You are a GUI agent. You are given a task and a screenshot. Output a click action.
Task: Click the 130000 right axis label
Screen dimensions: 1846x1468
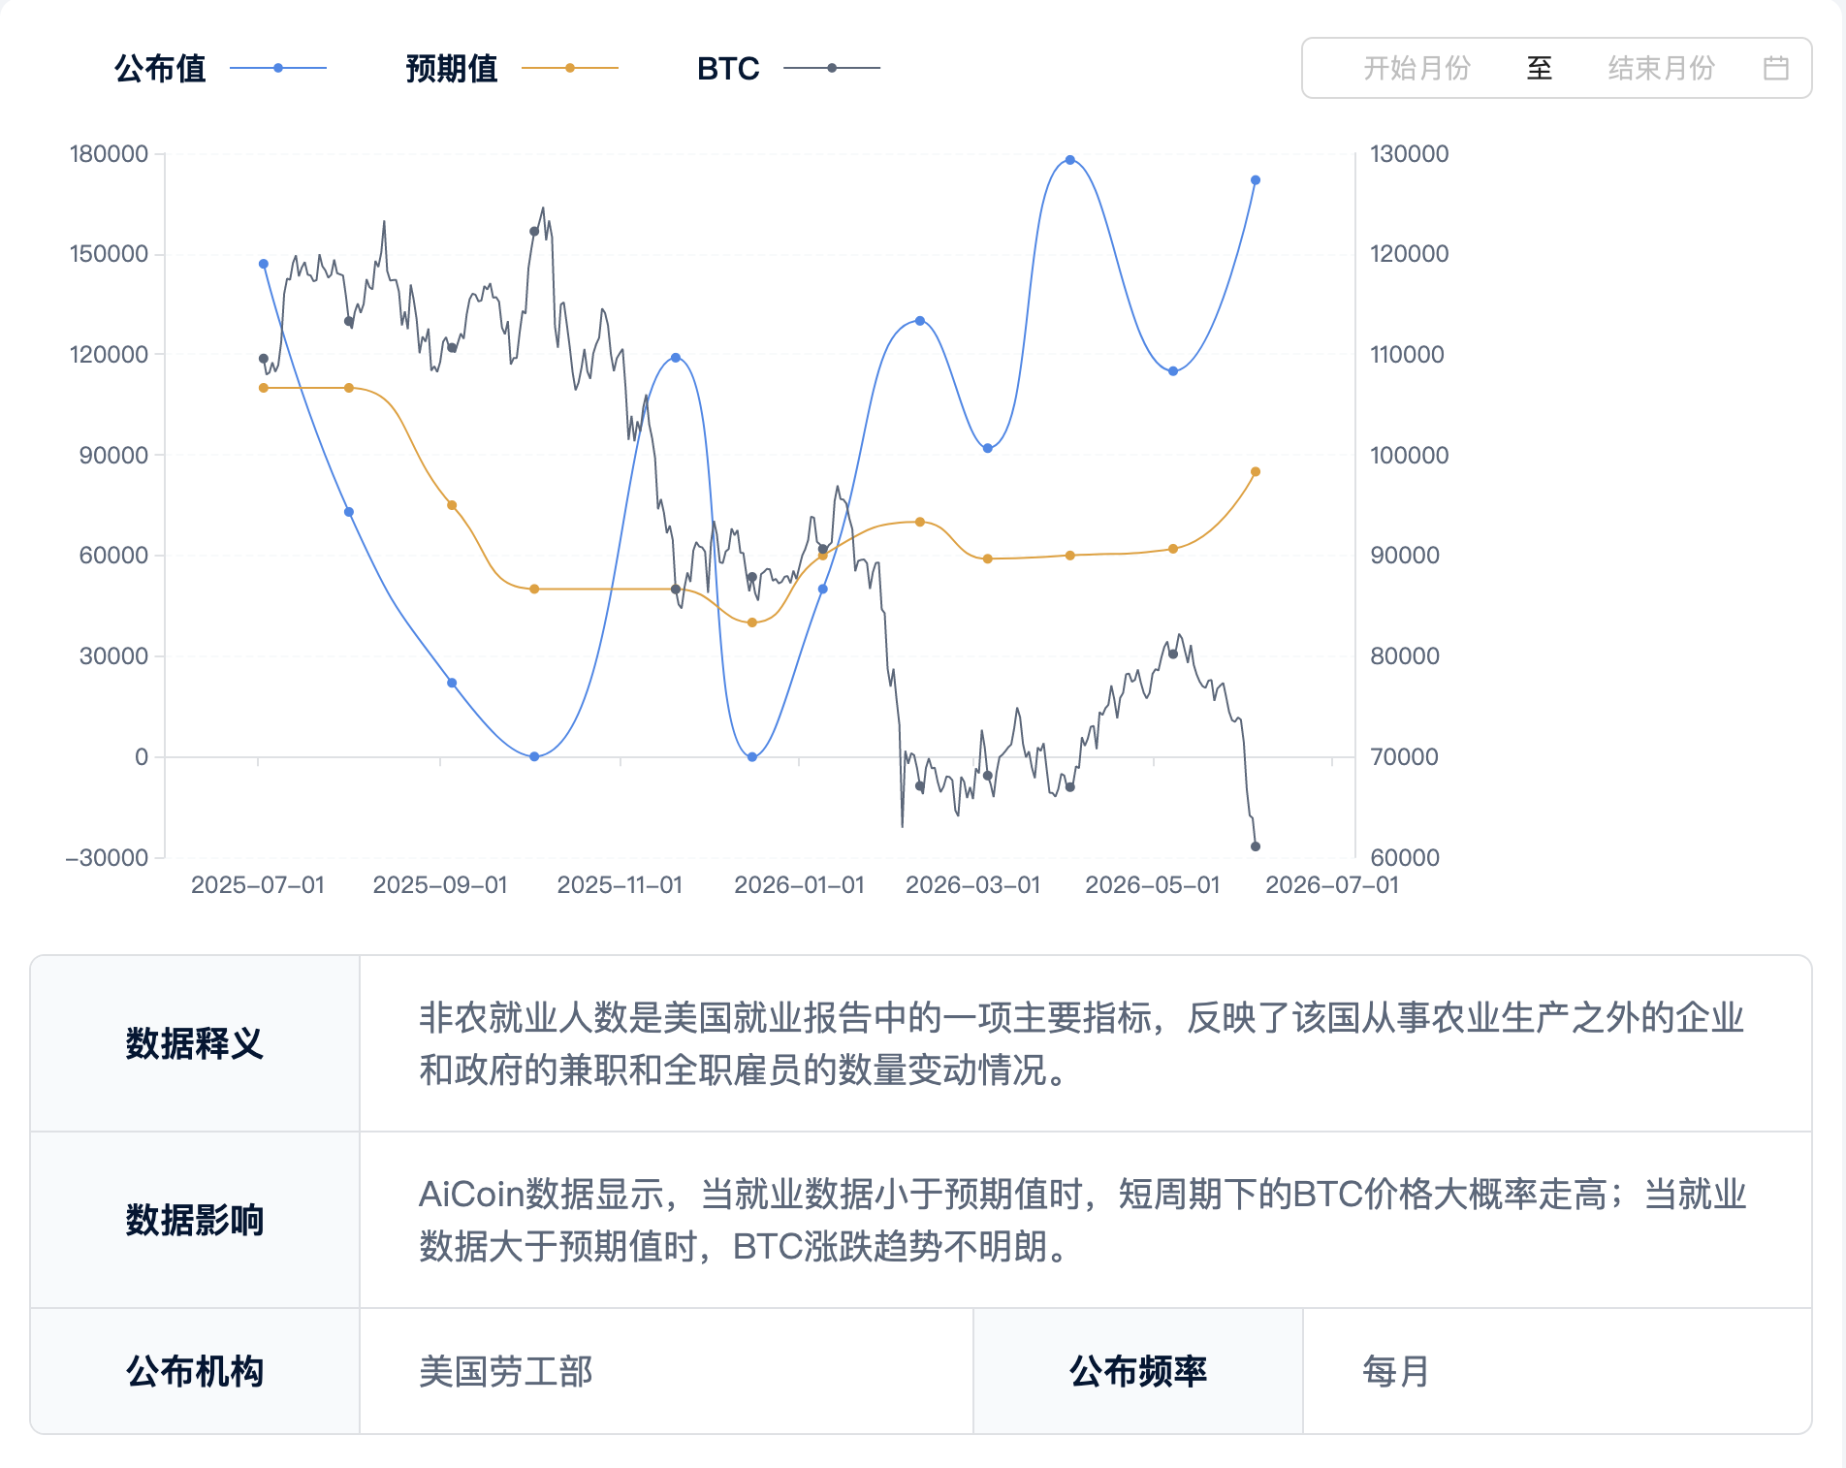(1409, 153)
